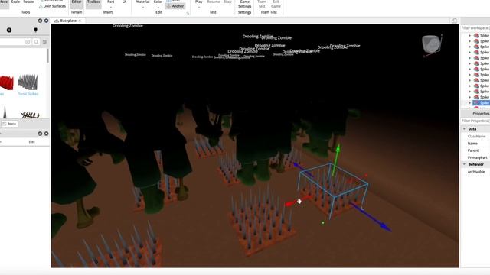
Task: Start the Play test
Action: [199, 2]
